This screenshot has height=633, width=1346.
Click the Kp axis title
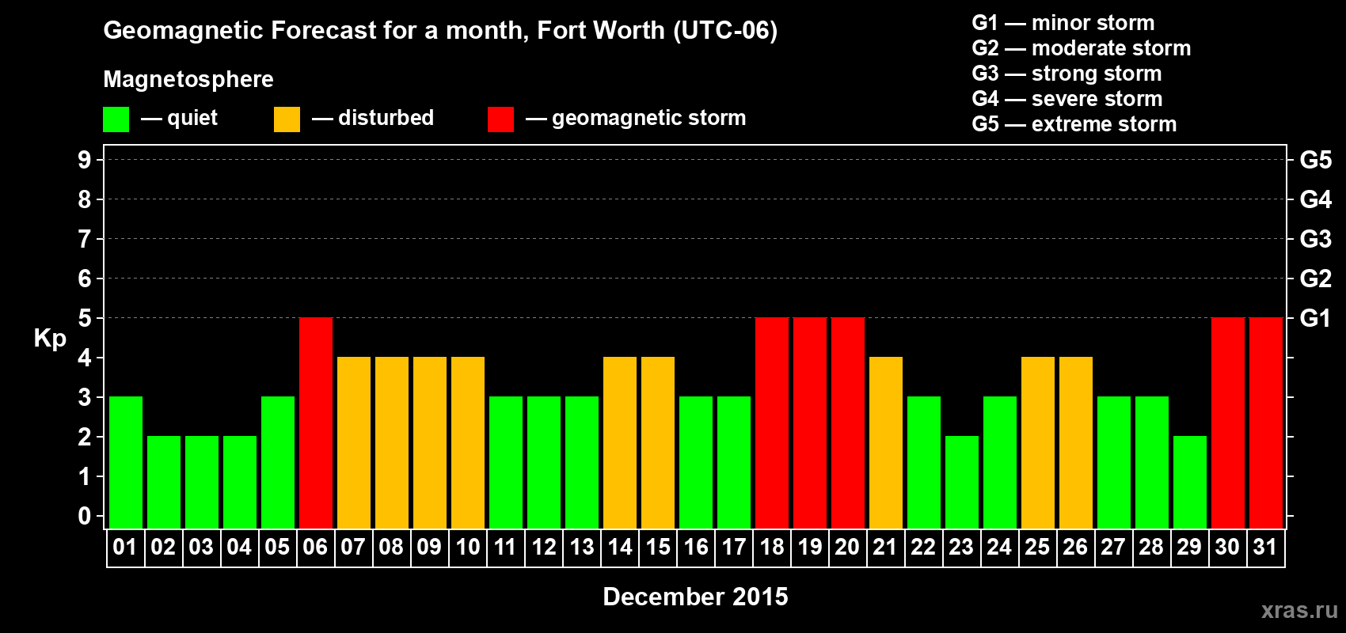pyautogui.click(x=50, y=339)
